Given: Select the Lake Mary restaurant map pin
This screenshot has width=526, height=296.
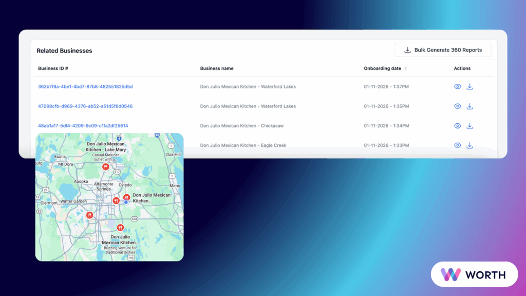Looking at the screenshot, I should tap(105, 167).
